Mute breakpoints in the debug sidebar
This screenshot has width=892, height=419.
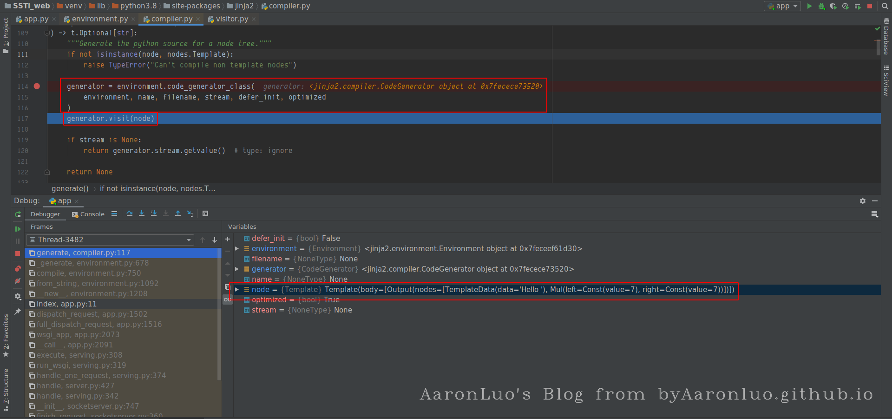tap(18, 281)
